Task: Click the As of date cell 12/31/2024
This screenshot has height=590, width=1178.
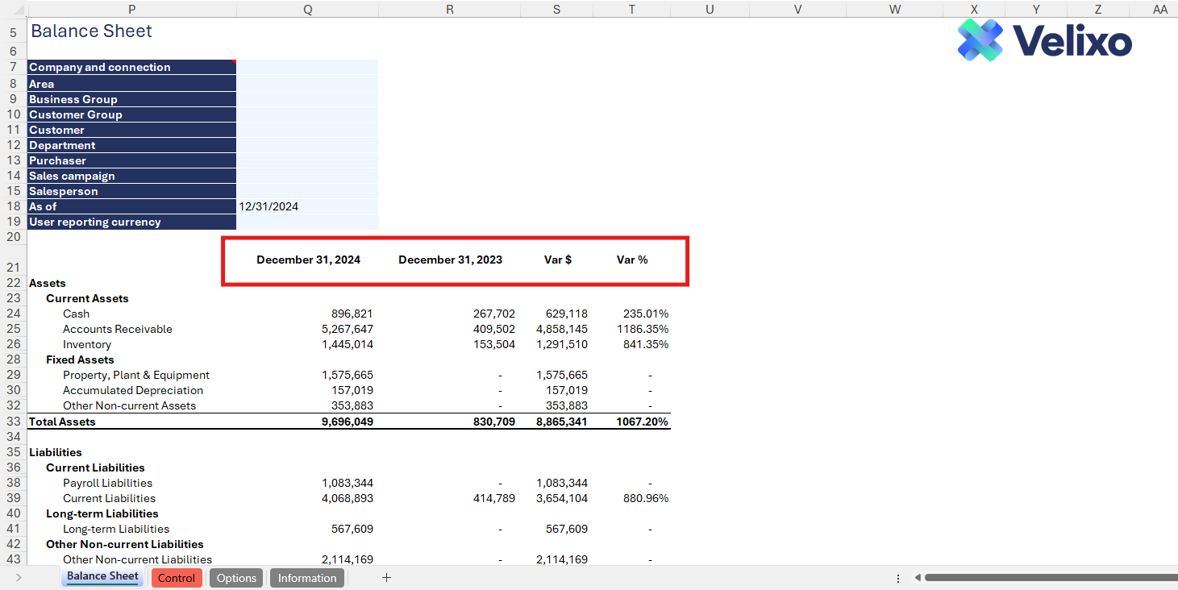Action: tap(306, 206)
